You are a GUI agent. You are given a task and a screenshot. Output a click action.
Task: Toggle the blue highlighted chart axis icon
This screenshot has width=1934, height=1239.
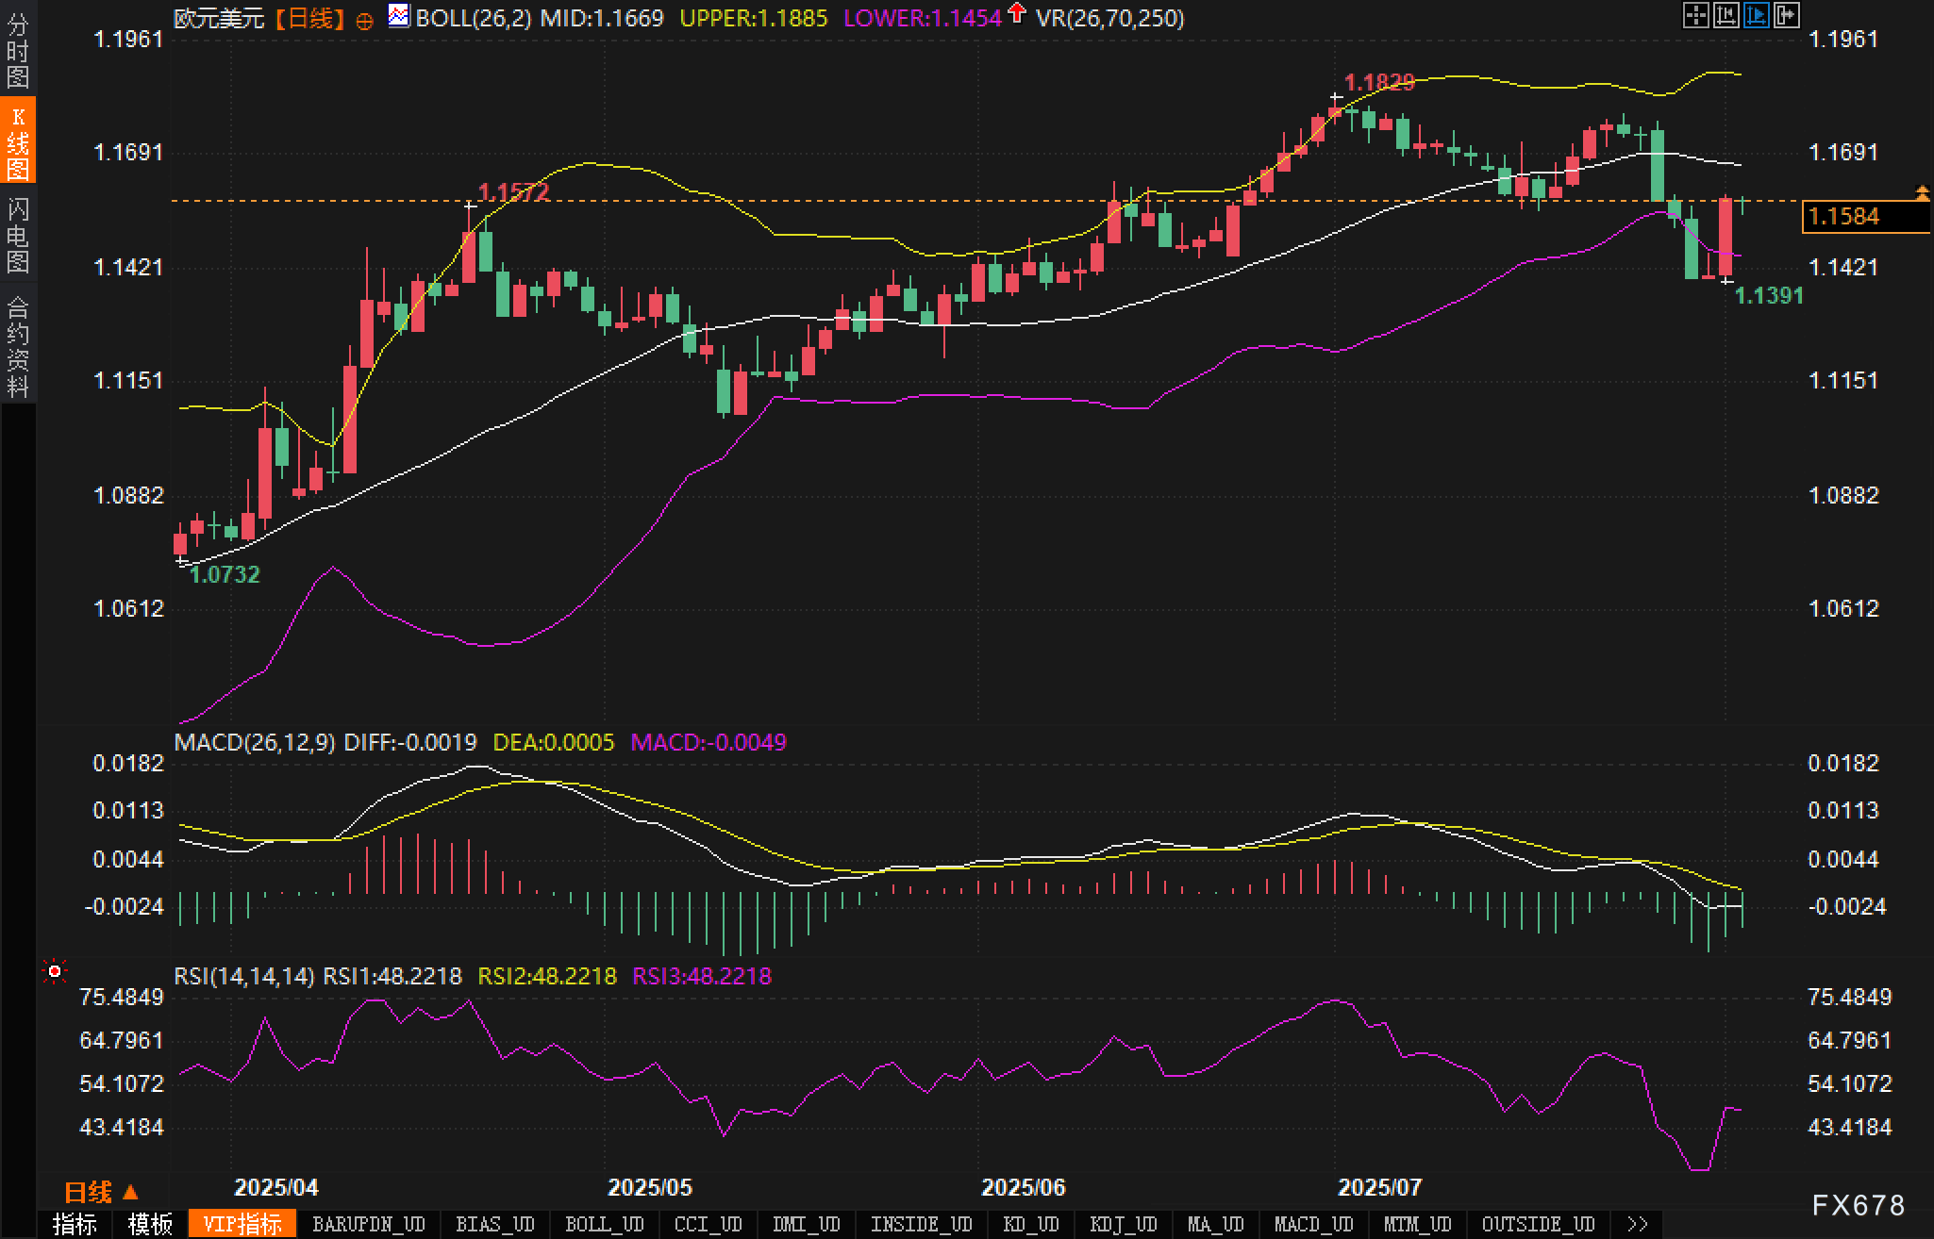(1756, 15)
